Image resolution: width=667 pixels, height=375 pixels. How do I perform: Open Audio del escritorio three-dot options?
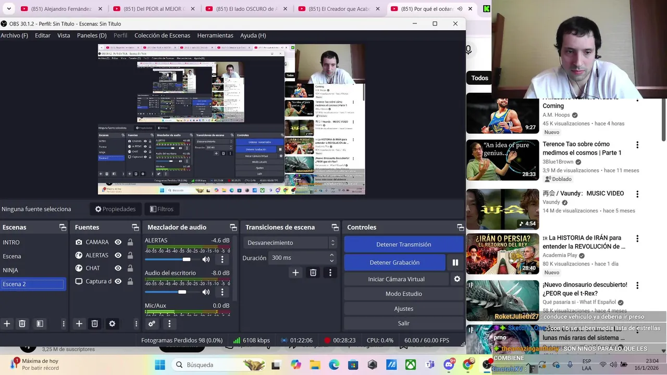click(222, 292)
